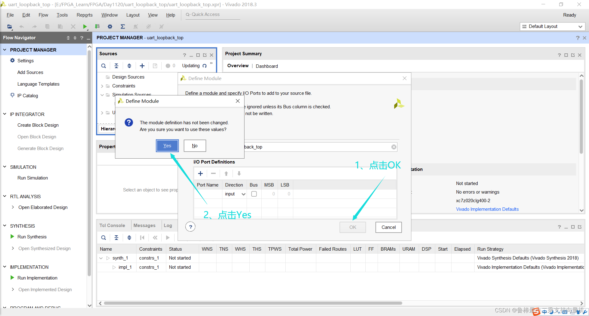The image size is (589, 316).
Task: Click the Program Device toolbar icon
Action: point(97,27)
